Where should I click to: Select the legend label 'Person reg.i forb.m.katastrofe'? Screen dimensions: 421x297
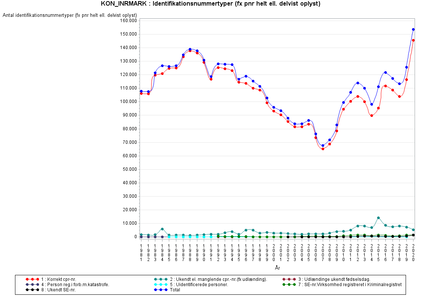click(x=75, y=285)
